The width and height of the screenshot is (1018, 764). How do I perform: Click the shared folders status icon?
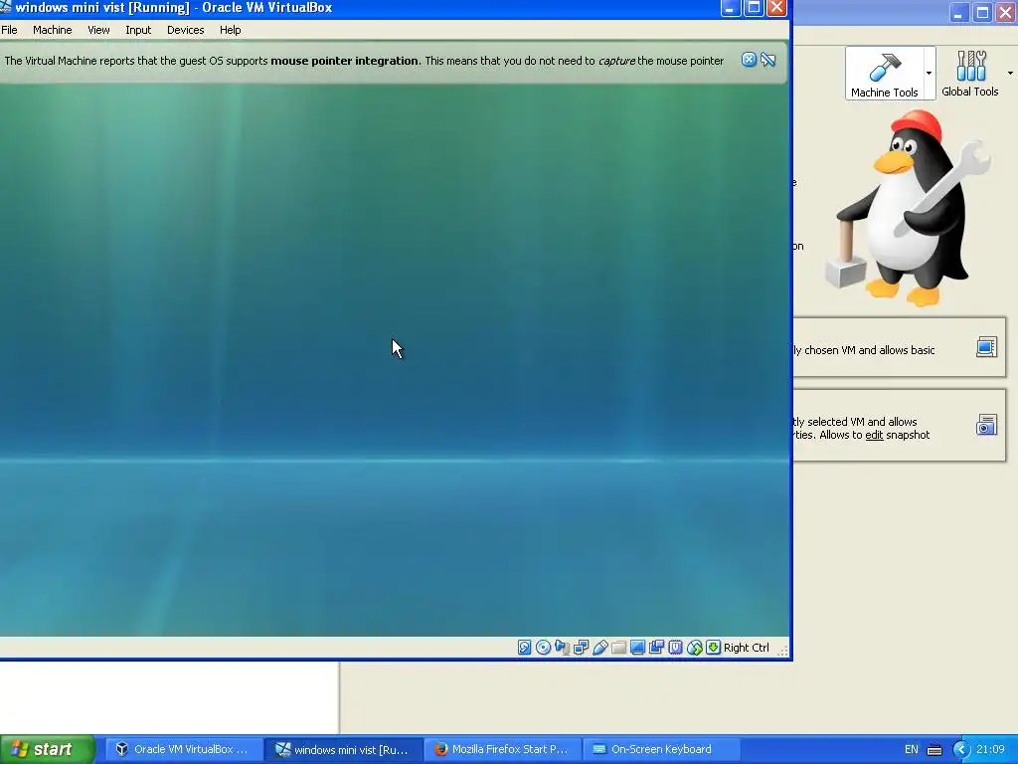pos(618,647)
